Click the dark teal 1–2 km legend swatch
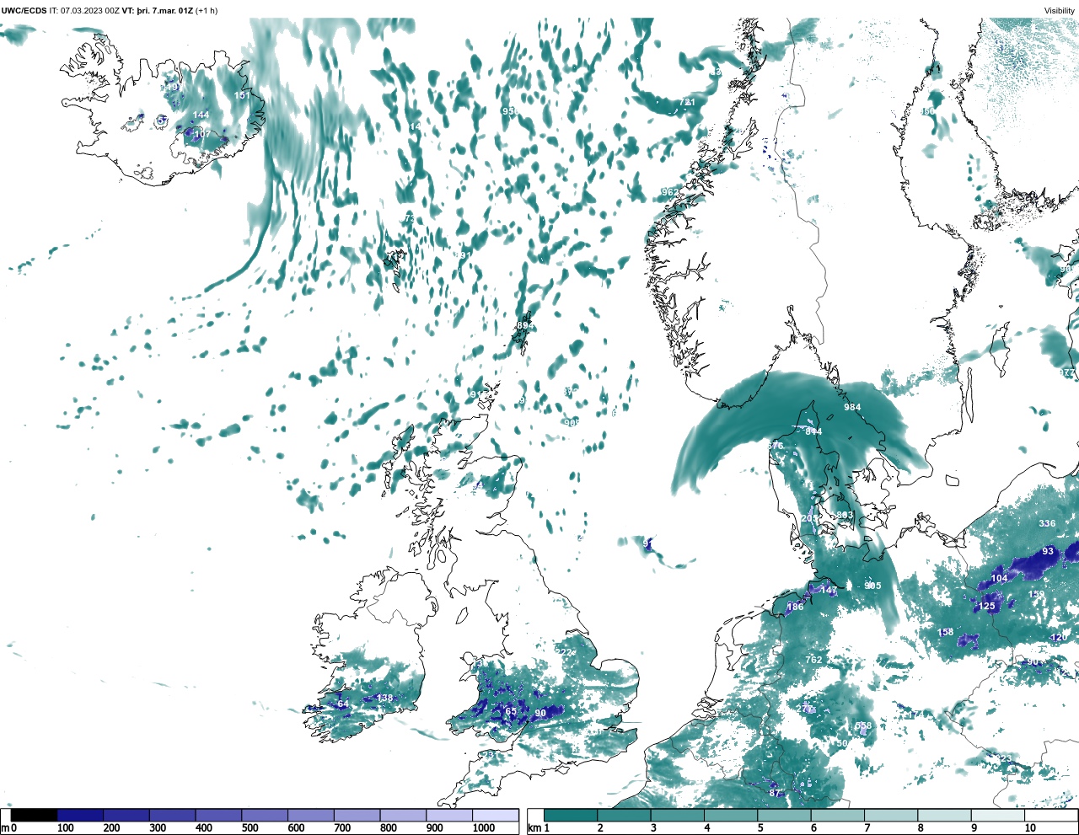This screenshot has height=835, width=1079. tap(571, 816)
